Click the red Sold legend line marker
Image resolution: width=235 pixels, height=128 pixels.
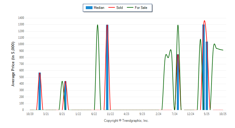112,8
